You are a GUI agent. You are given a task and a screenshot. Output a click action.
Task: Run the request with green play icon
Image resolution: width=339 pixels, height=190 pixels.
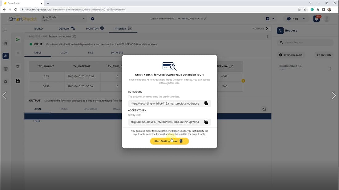point(18,40)
